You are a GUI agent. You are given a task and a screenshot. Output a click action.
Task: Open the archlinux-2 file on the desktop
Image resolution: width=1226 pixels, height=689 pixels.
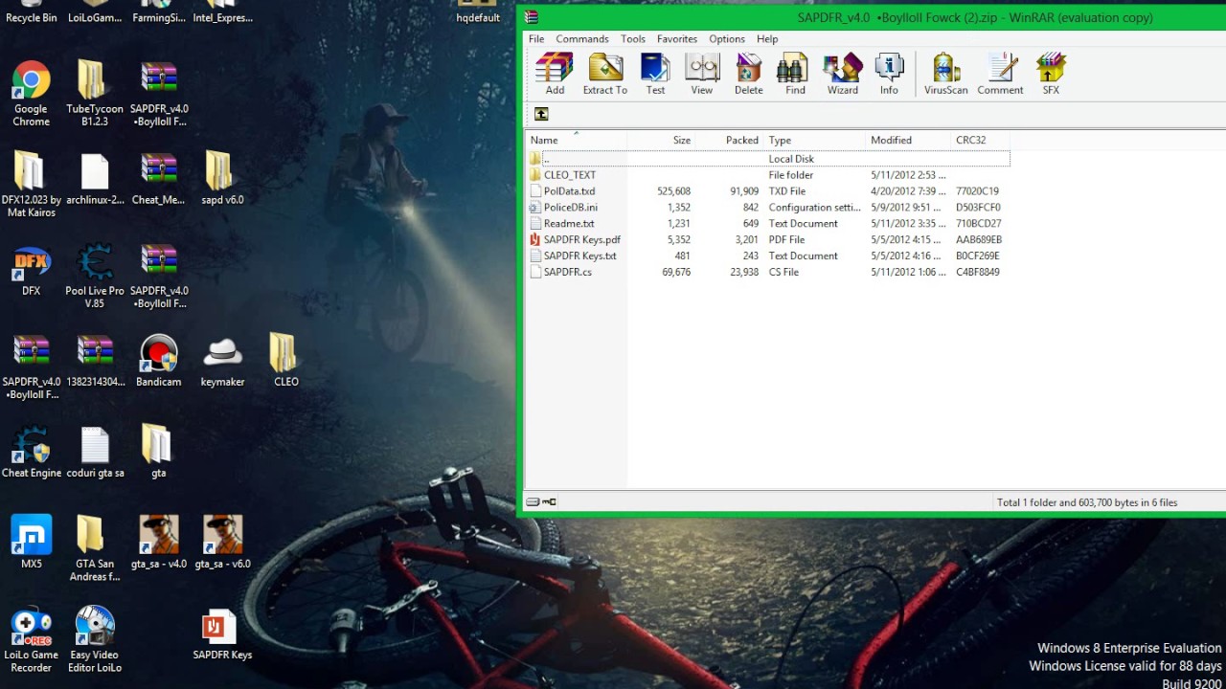click(x=95, y=178)
